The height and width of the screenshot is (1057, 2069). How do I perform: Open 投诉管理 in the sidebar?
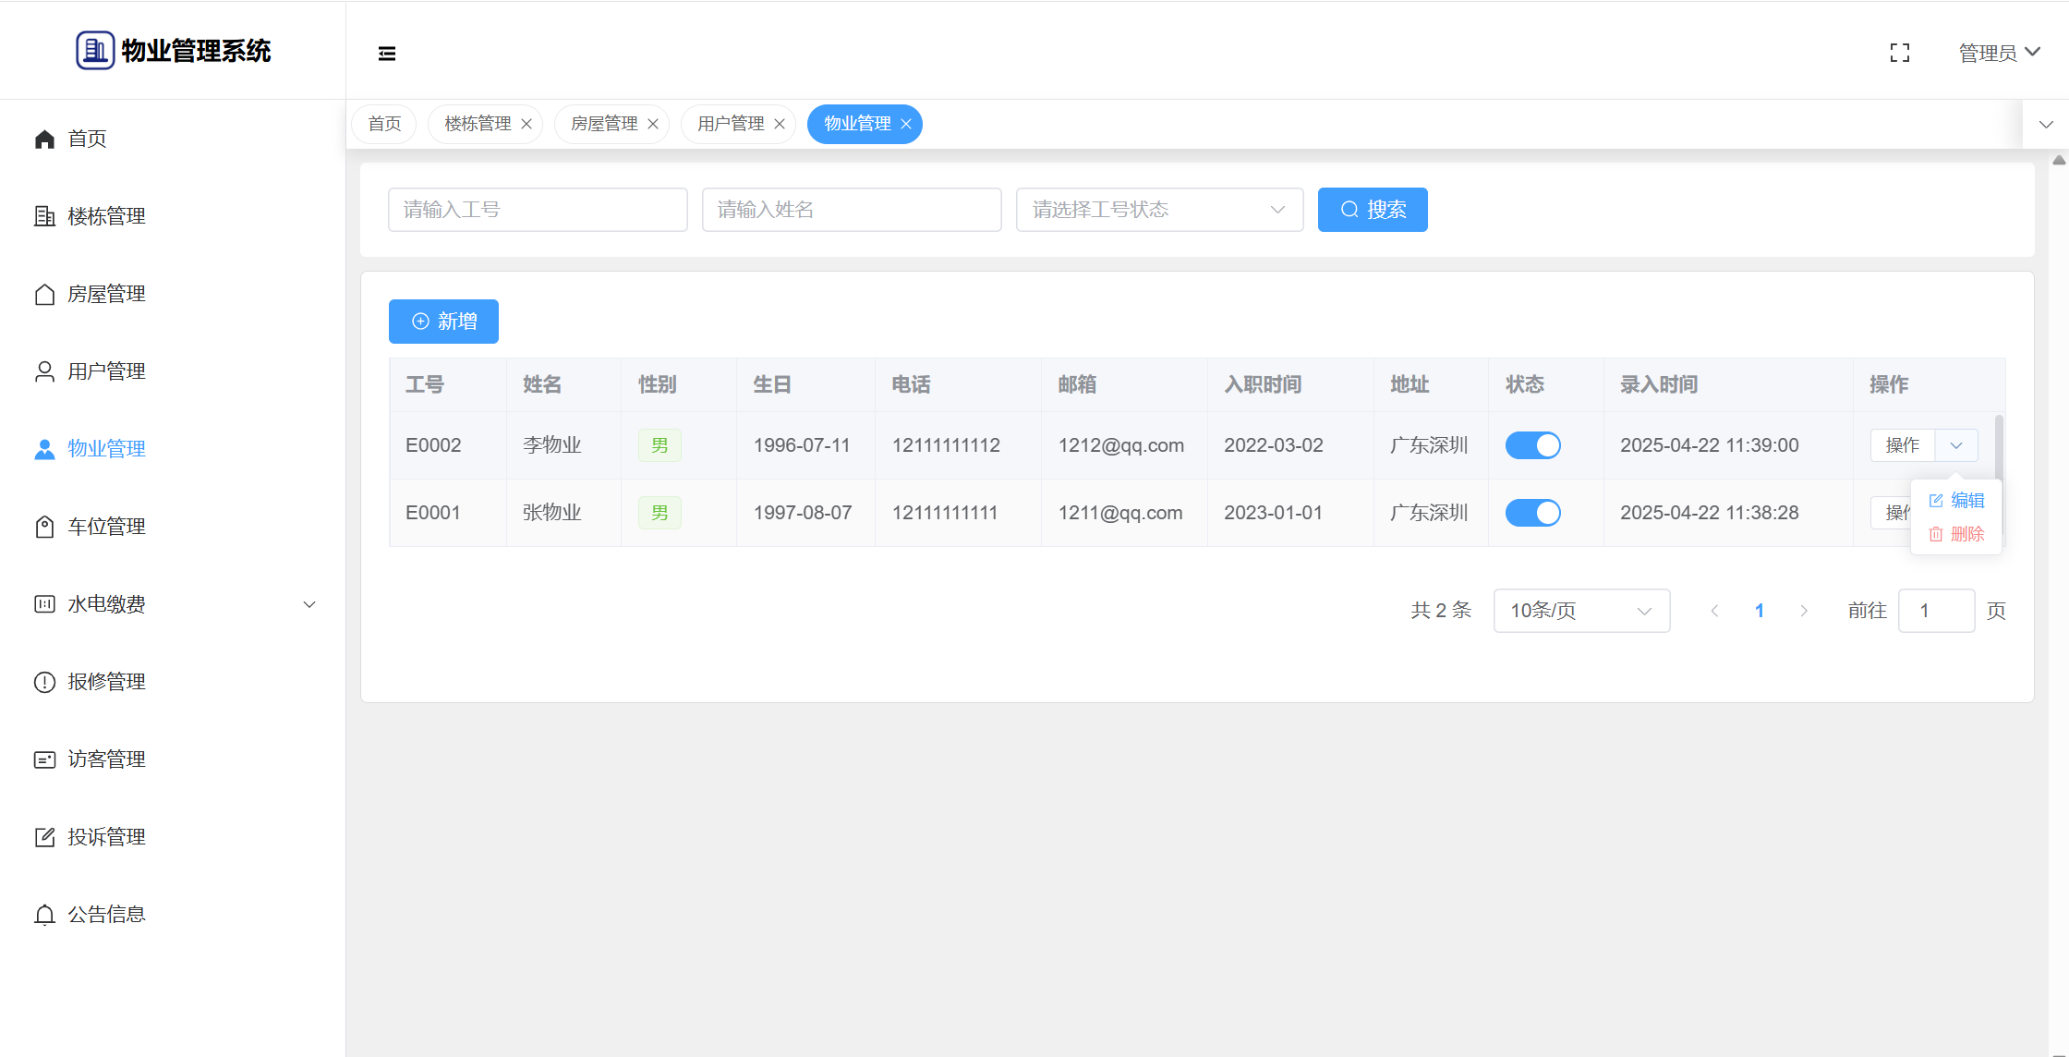coord(106,837)
